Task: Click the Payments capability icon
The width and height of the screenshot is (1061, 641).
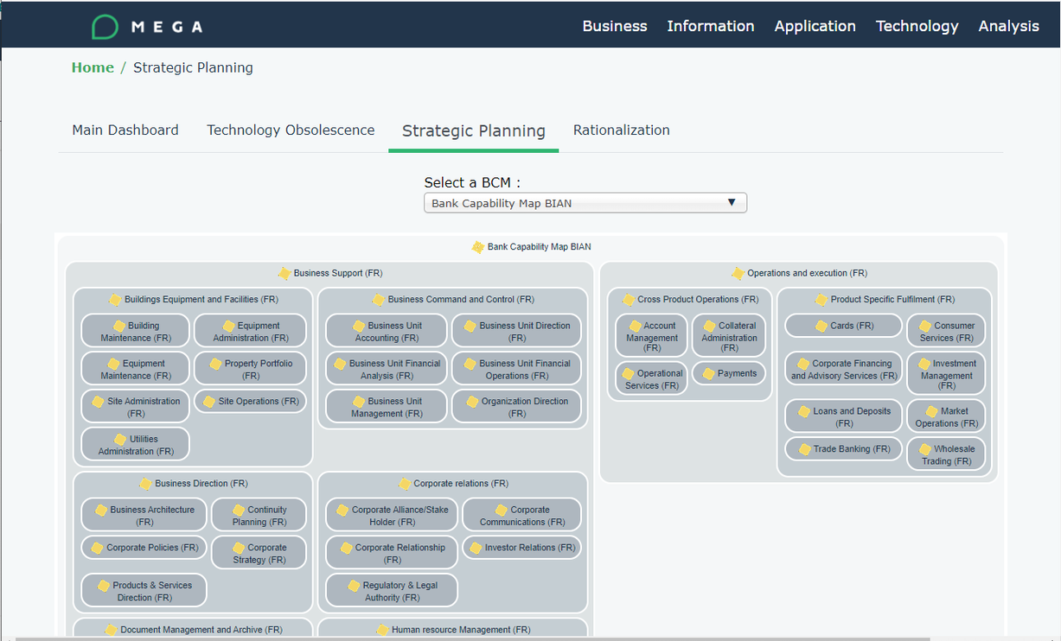Action: (708, 374)
